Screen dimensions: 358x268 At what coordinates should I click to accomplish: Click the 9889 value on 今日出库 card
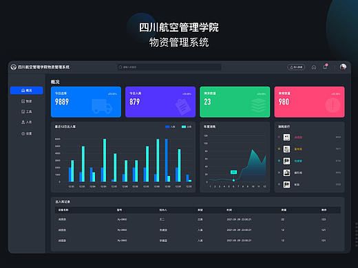click(62, 102)
